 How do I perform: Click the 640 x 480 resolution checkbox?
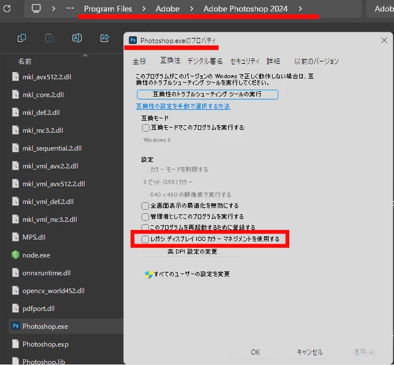[x=145, y=195]
